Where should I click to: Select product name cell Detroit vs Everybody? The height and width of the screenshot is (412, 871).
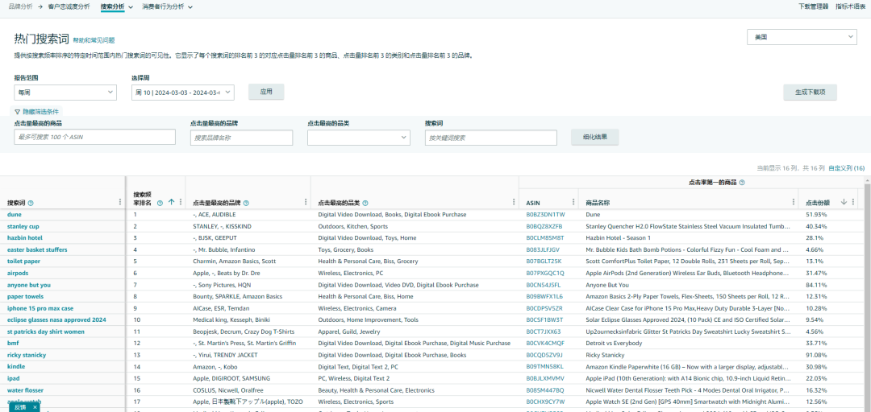point(613,344)
